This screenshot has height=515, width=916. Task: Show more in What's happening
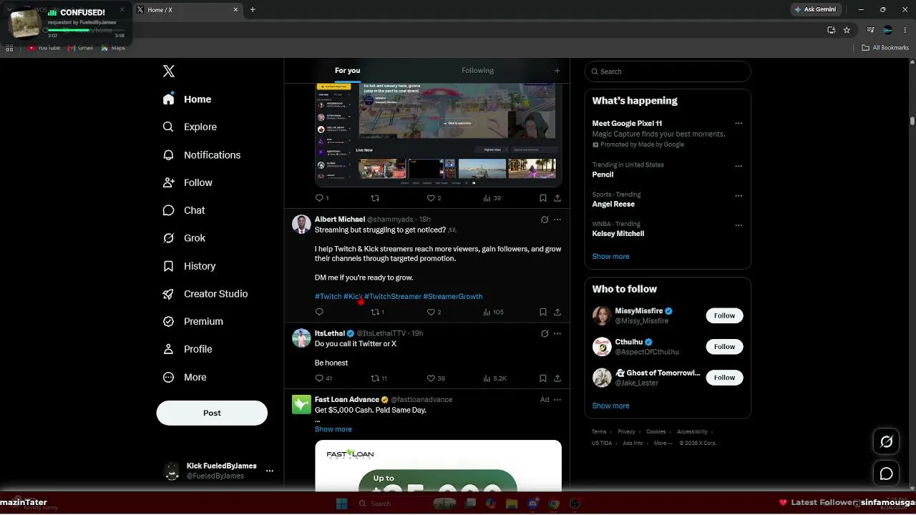(610, 256)
